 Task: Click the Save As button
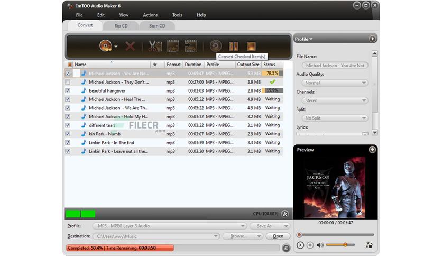pyautogui.click(x=265, y=226)
